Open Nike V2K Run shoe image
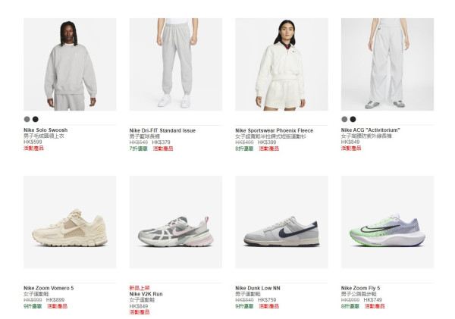This screenshot has width=455, height=319. pyautogui.click(x=175, y=223)
